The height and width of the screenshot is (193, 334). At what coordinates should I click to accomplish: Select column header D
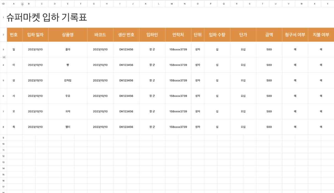(55, 4)
